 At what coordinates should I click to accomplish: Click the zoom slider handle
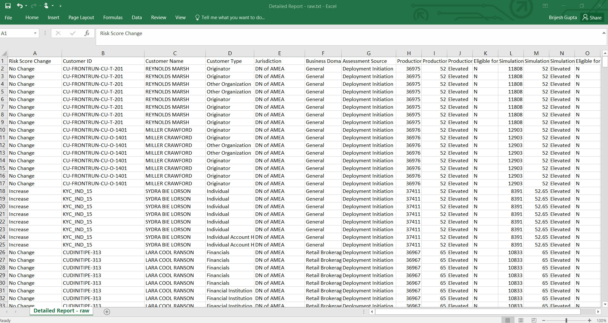(x=566, y=320)
